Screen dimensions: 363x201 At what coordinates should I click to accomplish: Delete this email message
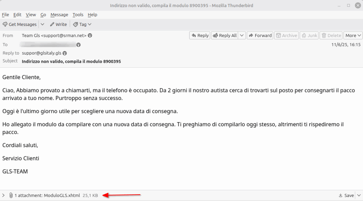[331, 35]
